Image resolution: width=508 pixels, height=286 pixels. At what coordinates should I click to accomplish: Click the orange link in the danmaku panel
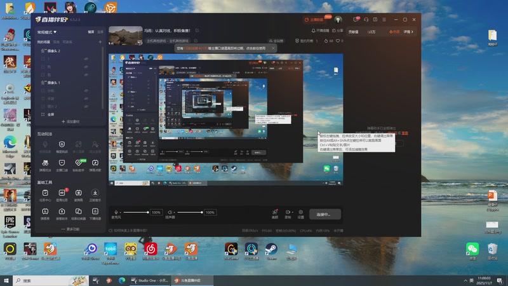click(404, 133)
